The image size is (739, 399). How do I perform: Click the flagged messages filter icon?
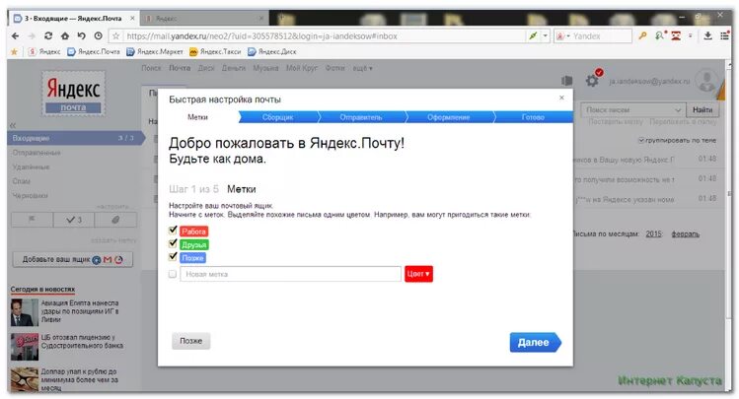[32, 220]
